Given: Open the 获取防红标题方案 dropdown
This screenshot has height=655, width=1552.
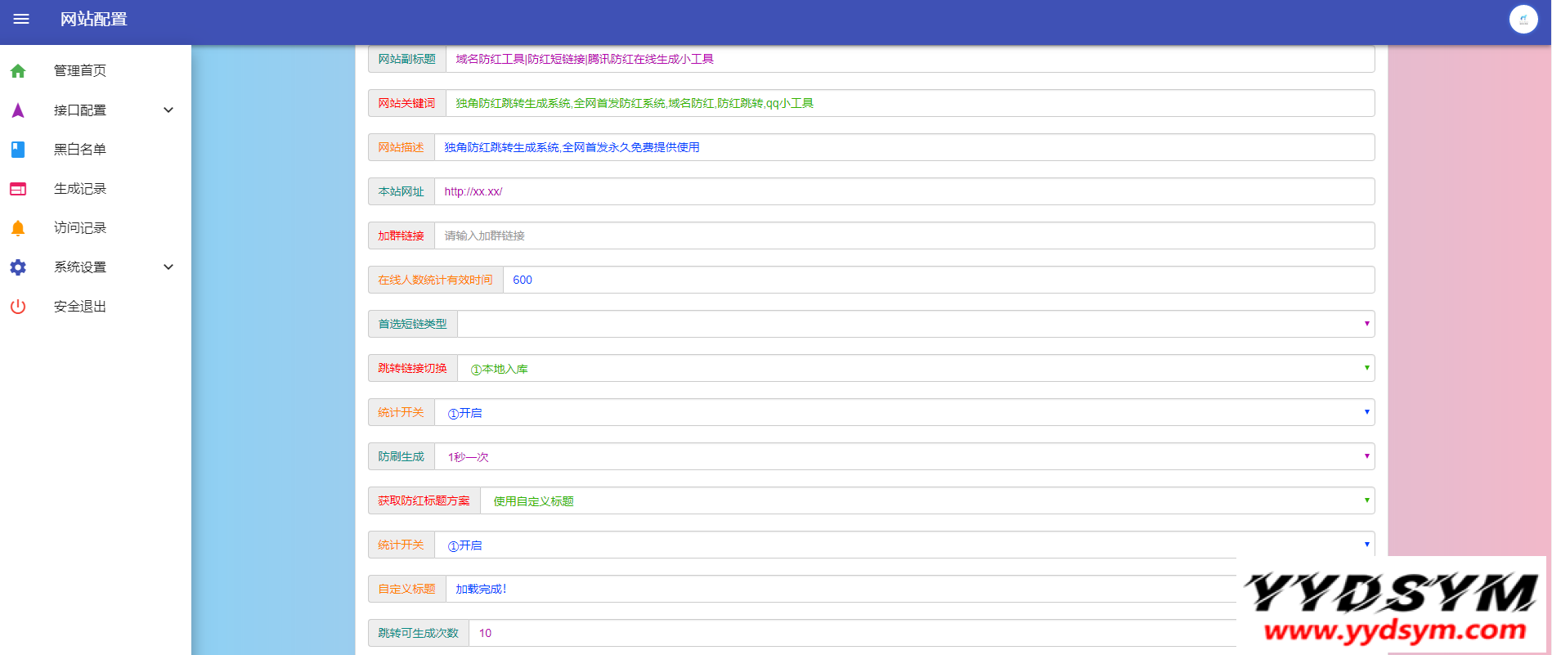Looking at the screenshot, I should point(926,500).
